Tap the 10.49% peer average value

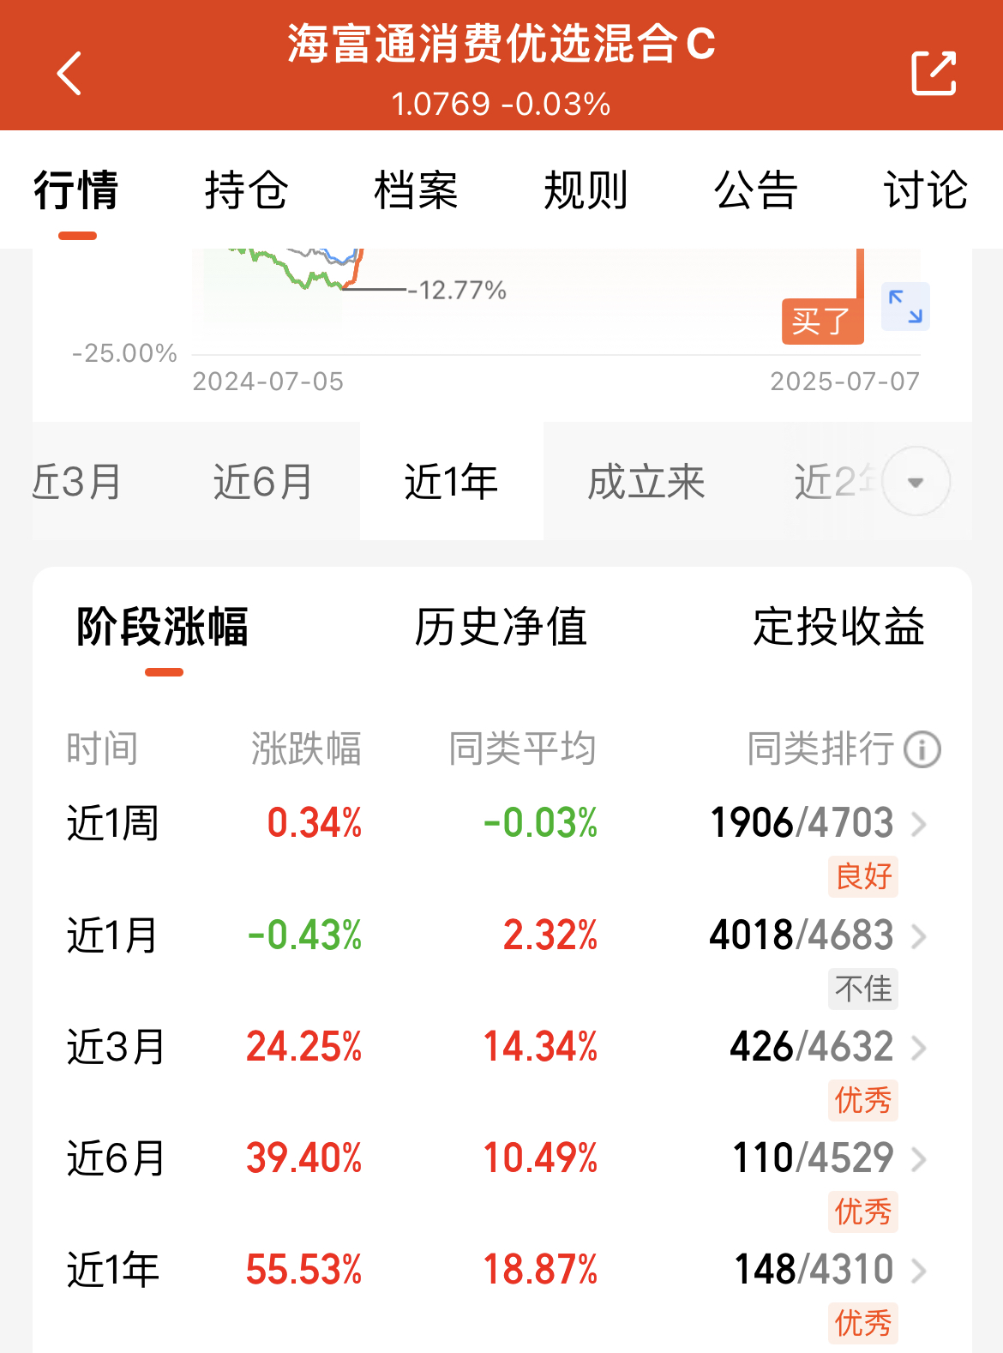click(541, 1158)
